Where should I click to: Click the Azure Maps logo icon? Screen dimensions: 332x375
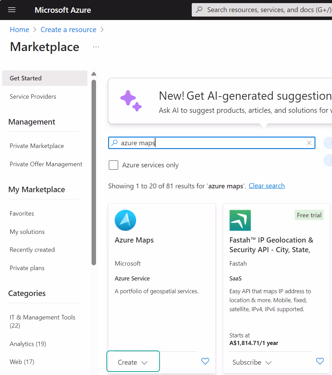click(x=125, y=220)
